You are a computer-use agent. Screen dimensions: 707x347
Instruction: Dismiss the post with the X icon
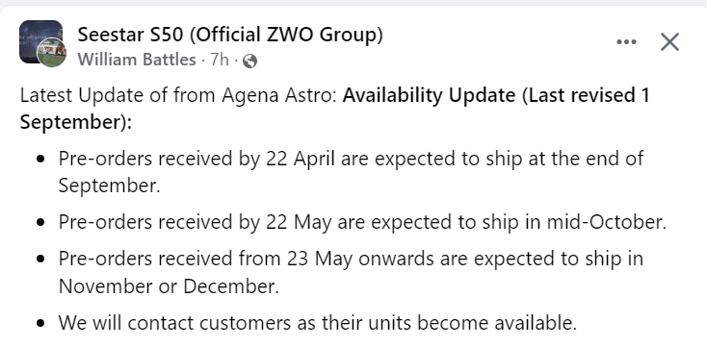[669, 42]
